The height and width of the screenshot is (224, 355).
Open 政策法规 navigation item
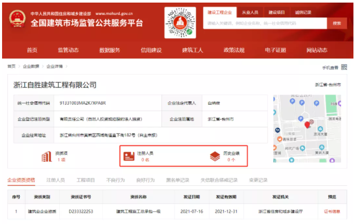click(x=234, y=50)
